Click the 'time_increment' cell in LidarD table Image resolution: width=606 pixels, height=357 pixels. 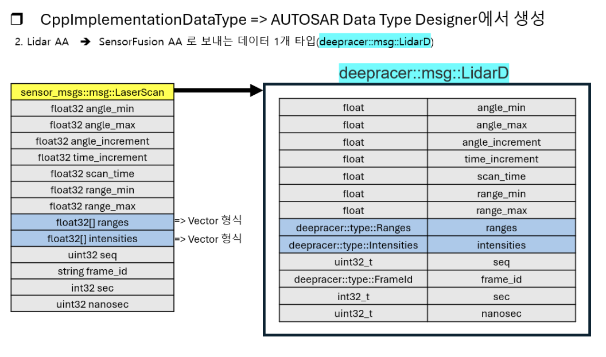tap(501, 159)
